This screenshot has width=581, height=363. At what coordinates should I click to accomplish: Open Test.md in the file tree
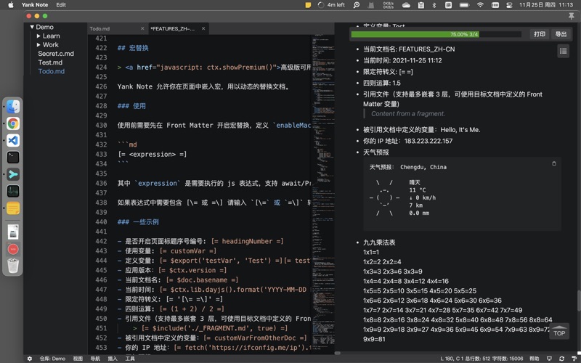click(x=50, y=62)
